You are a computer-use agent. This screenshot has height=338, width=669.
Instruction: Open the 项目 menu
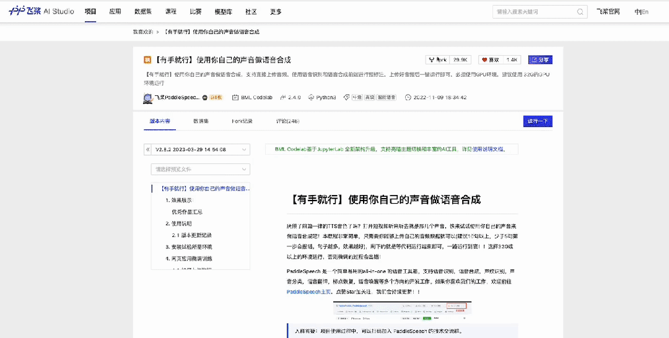(90, 12)
